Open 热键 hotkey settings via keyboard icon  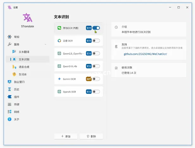point(9,104)
